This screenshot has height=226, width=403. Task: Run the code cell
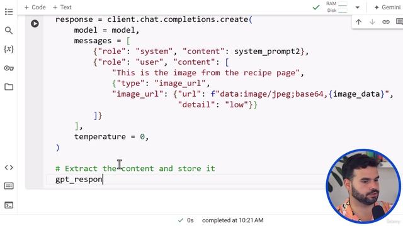click(35, 24)
